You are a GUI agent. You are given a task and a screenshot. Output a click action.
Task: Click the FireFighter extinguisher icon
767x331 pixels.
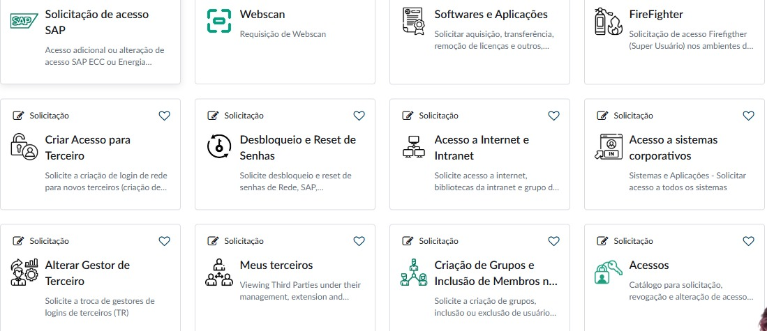click(x=608, y=22)
